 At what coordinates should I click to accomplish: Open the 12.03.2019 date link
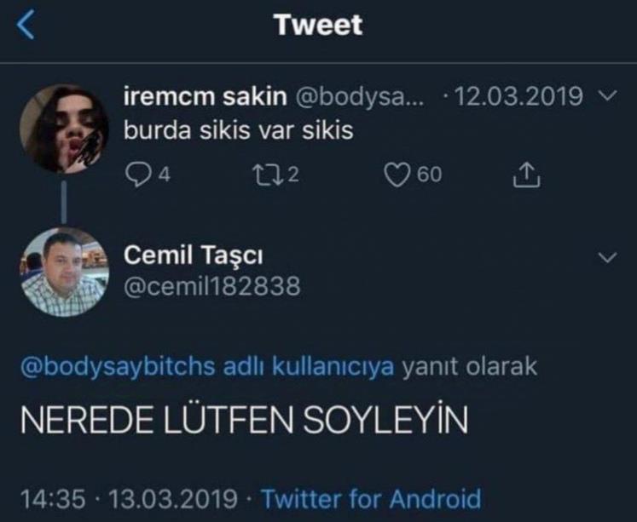tap(520, 97)
